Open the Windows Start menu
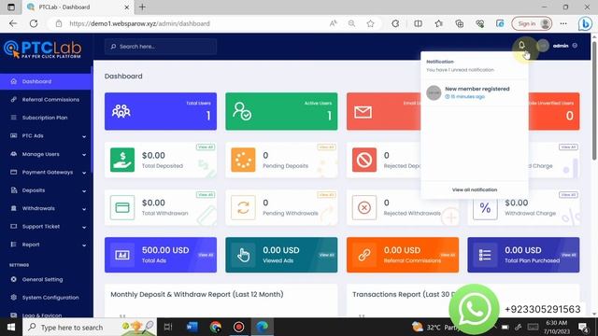Image resolution: width=598 pixels, height=336 pixels. click(11, 327)
